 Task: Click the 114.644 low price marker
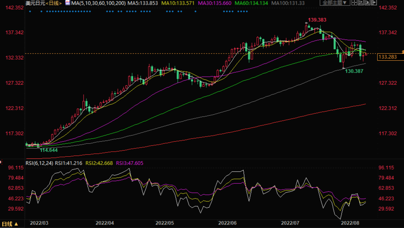click(x=49, y=150)
